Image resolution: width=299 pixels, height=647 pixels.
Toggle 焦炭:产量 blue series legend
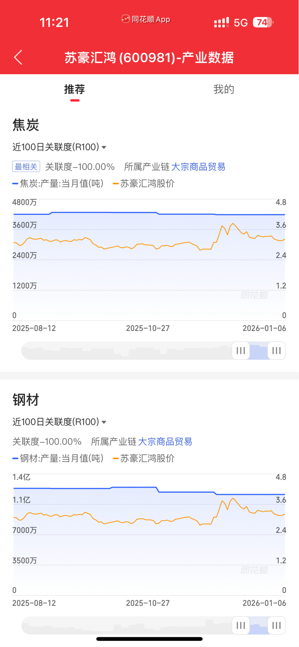tap(58, 183)
